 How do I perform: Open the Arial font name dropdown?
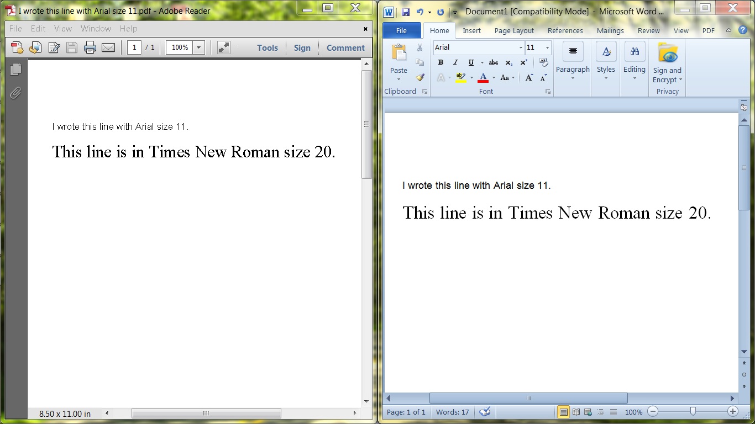(521, 47)
